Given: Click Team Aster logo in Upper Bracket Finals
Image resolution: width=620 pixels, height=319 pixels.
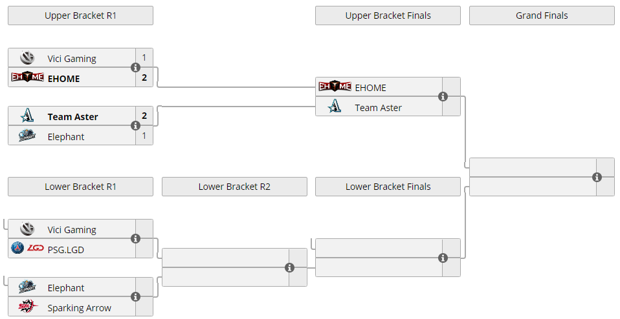Looking at the screenshot, I should pyautogui.click(x=335, y=107).
